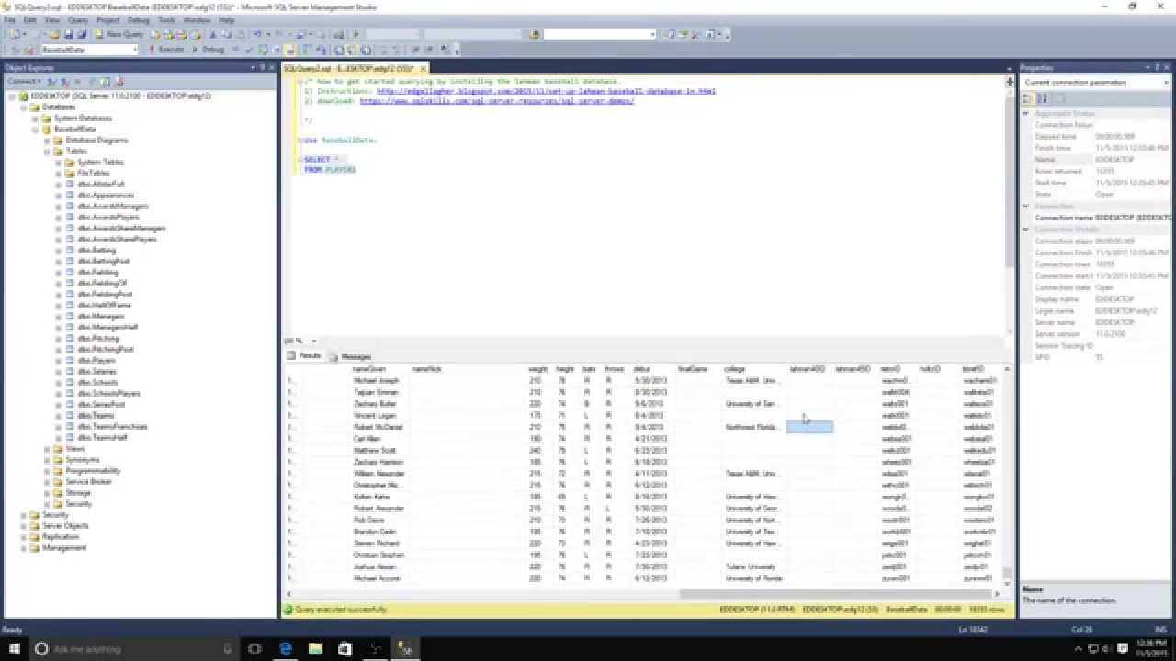Open the File menu
This screenshot has height=661, width=1176.
[x=10, y=19]
